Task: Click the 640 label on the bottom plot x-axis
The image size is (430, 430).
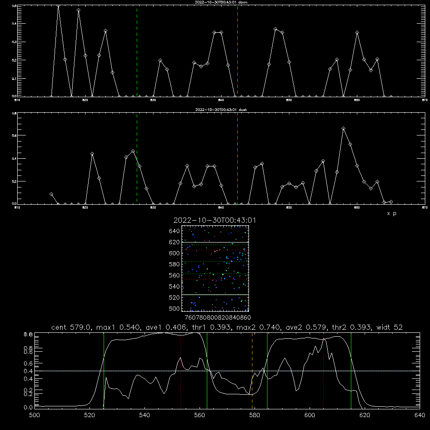Action: coord(420,415)
